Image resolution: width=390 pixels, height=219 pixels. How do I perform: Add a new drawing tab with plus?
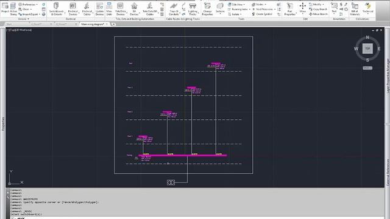click(x=114, y=24)
